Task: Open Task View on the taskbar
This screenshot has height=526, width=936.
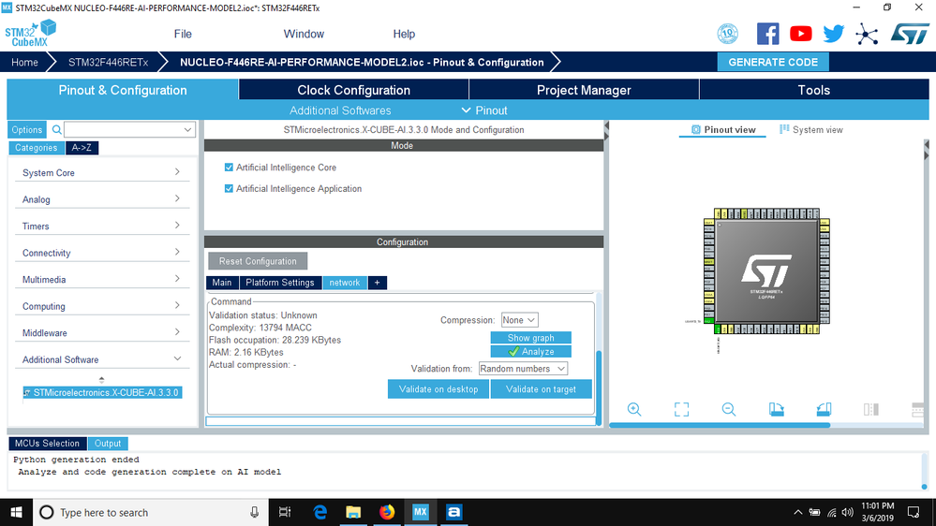Action: [x=285, y=512]
